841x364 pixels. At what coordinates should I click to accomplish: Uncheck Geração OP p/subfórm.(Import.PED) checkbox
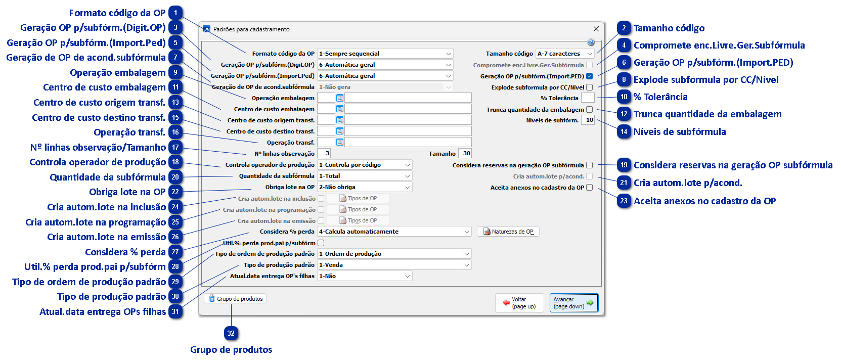[x=589, y=76]
